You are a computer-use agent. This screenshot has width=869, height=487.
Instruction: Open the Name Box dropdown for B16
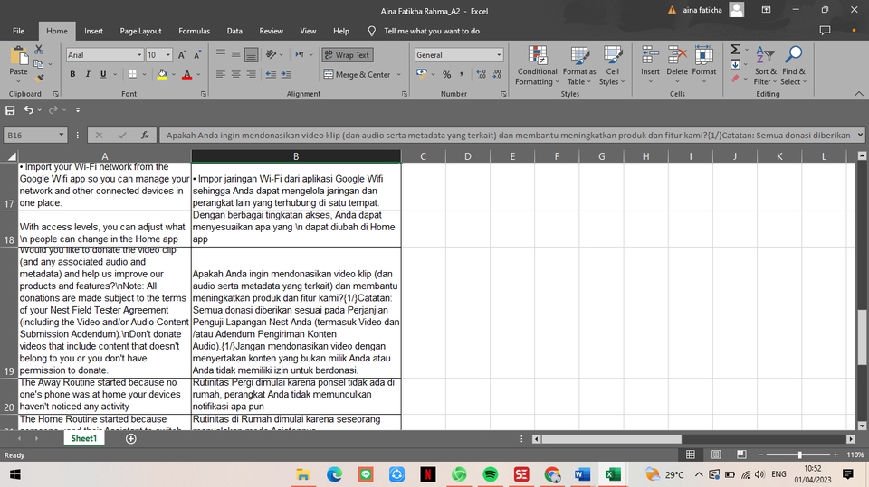(x=61, y=135)
